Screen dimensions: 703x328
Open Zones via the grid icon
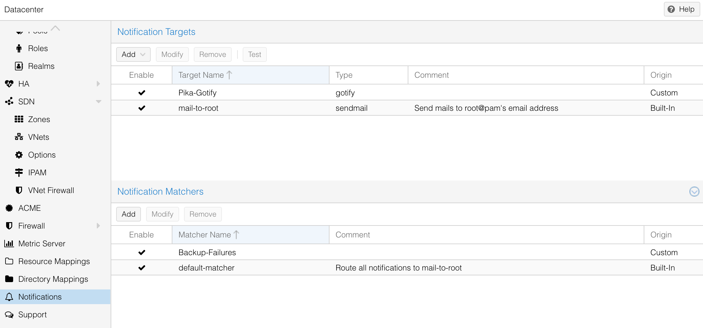(19, 119)
